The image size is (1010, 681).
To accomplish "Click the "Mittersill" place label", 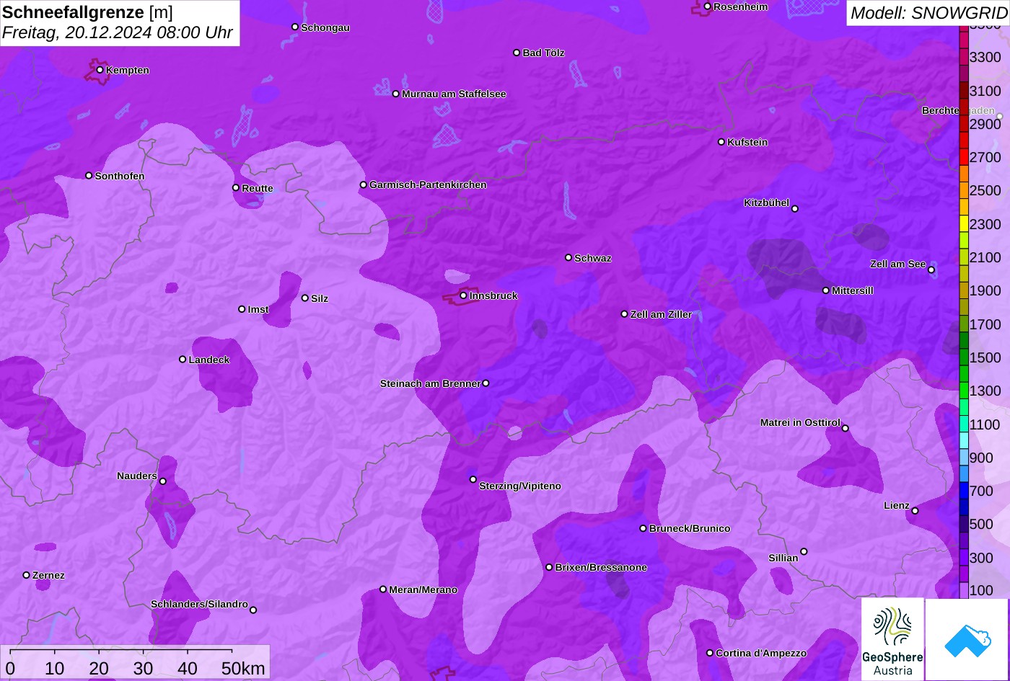I will (853, 291).
